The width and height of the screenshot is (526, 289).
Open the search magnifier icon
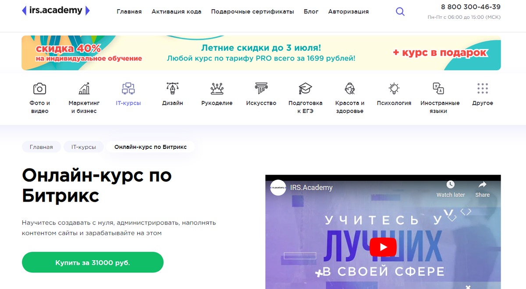point(400,12)
